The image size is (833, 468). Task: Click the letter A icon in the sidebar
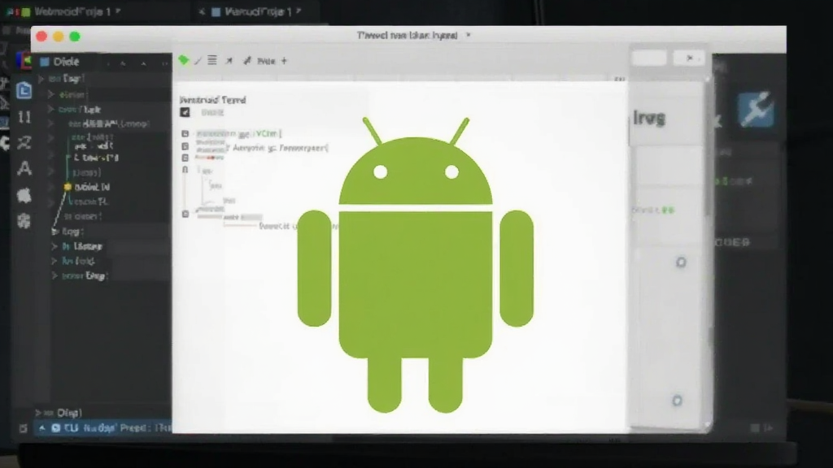tap(24, 169)
